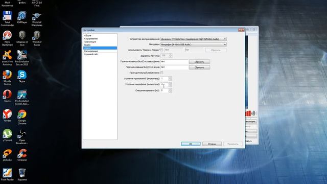Increase microphone boost multiplier spinner
The width and height of the screenshot is (327, 184).
[x=170, y=83]
